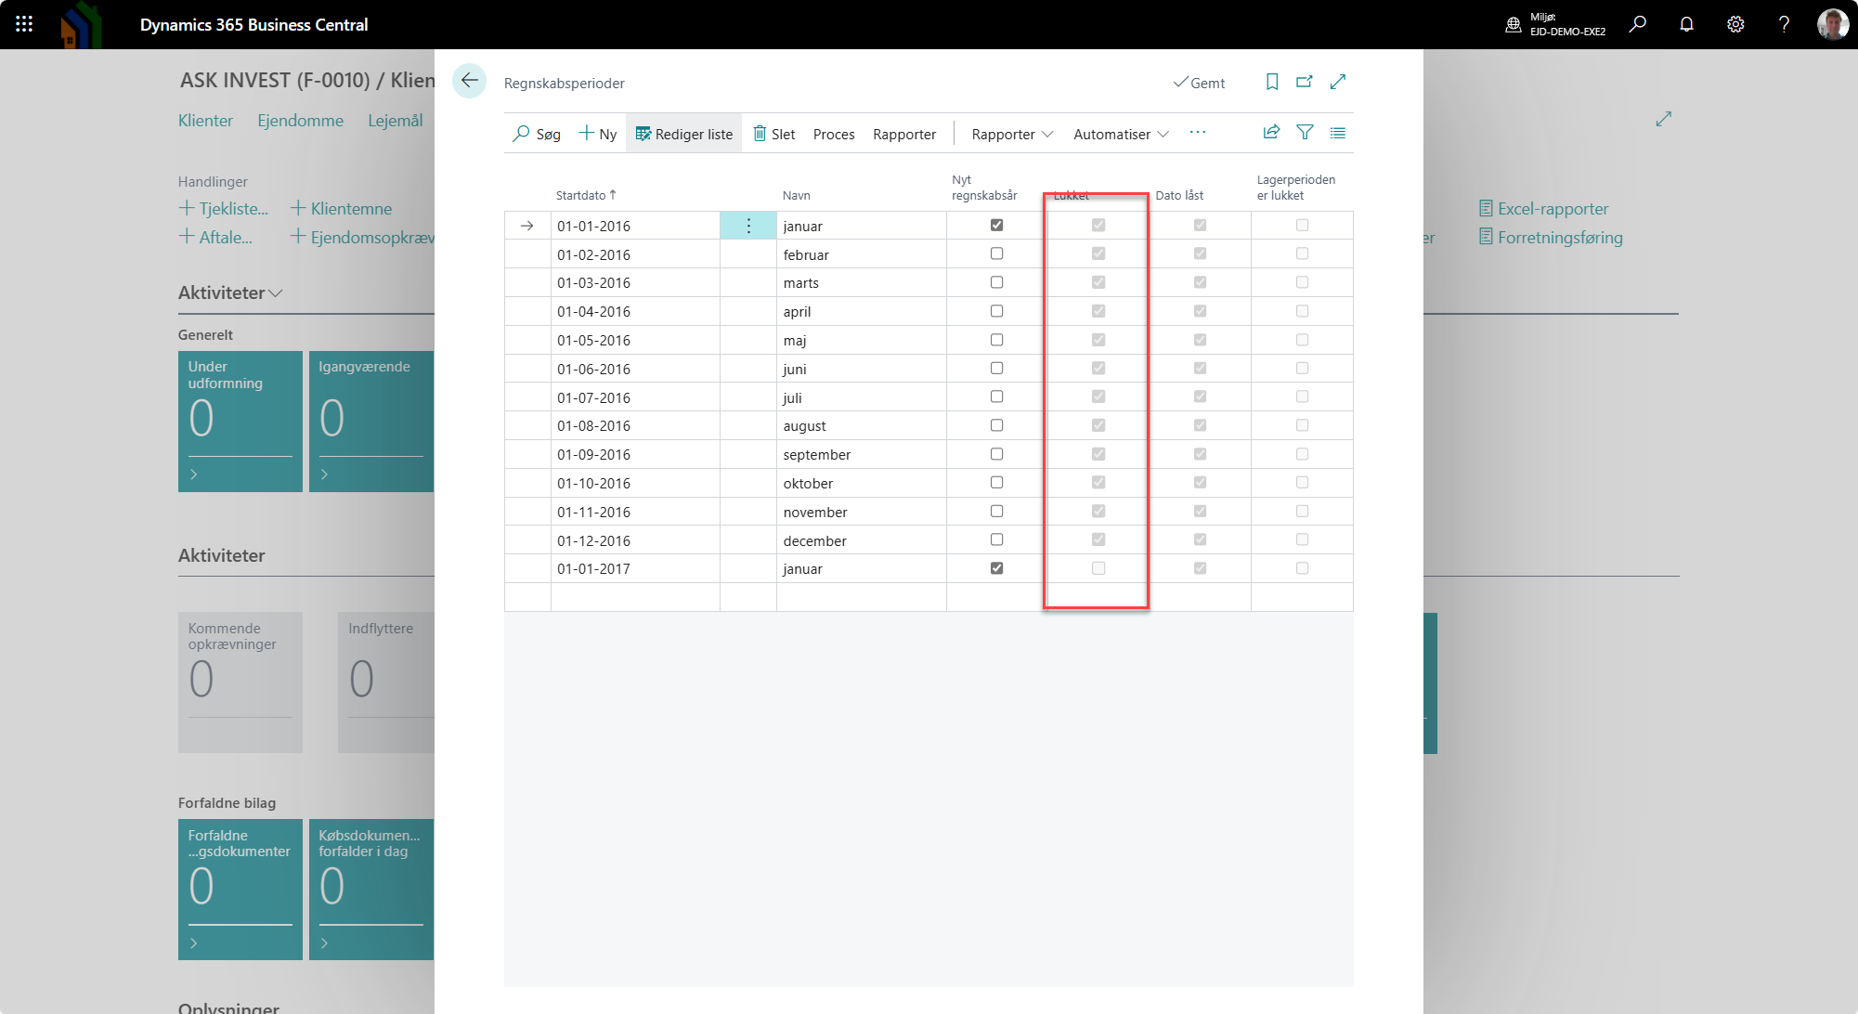The image size is (1858, 1014).
Task: Open Forretningsføring link
Action: [x=1551, y=238]
